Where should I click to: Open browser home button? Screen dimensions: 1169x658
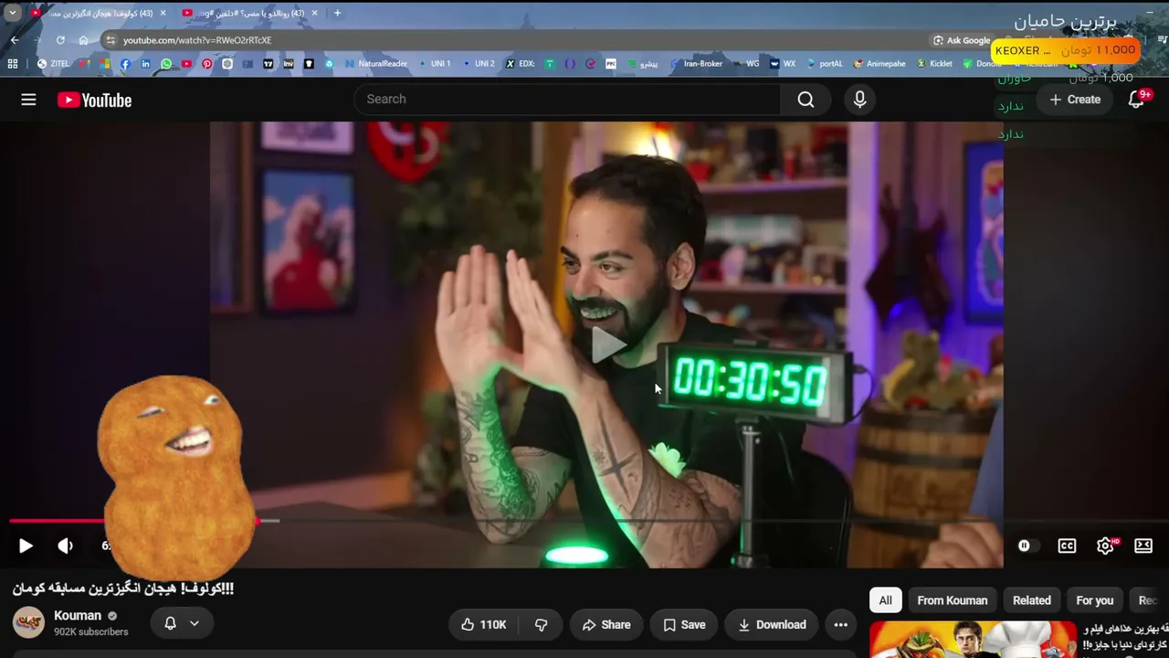coord(83,40)
